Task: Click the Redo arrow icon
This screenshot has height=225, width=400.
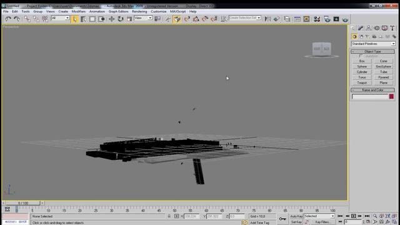Action: click(x=17, y=19)
